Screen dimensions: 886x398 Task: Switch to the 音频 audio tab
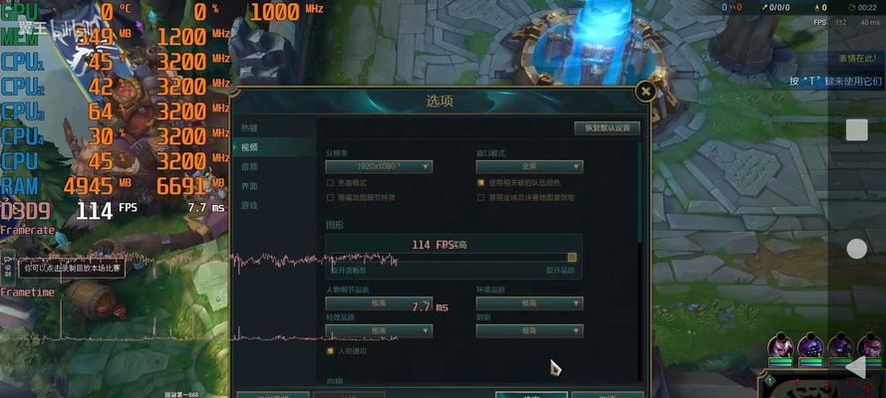click(x=249, y=166)
